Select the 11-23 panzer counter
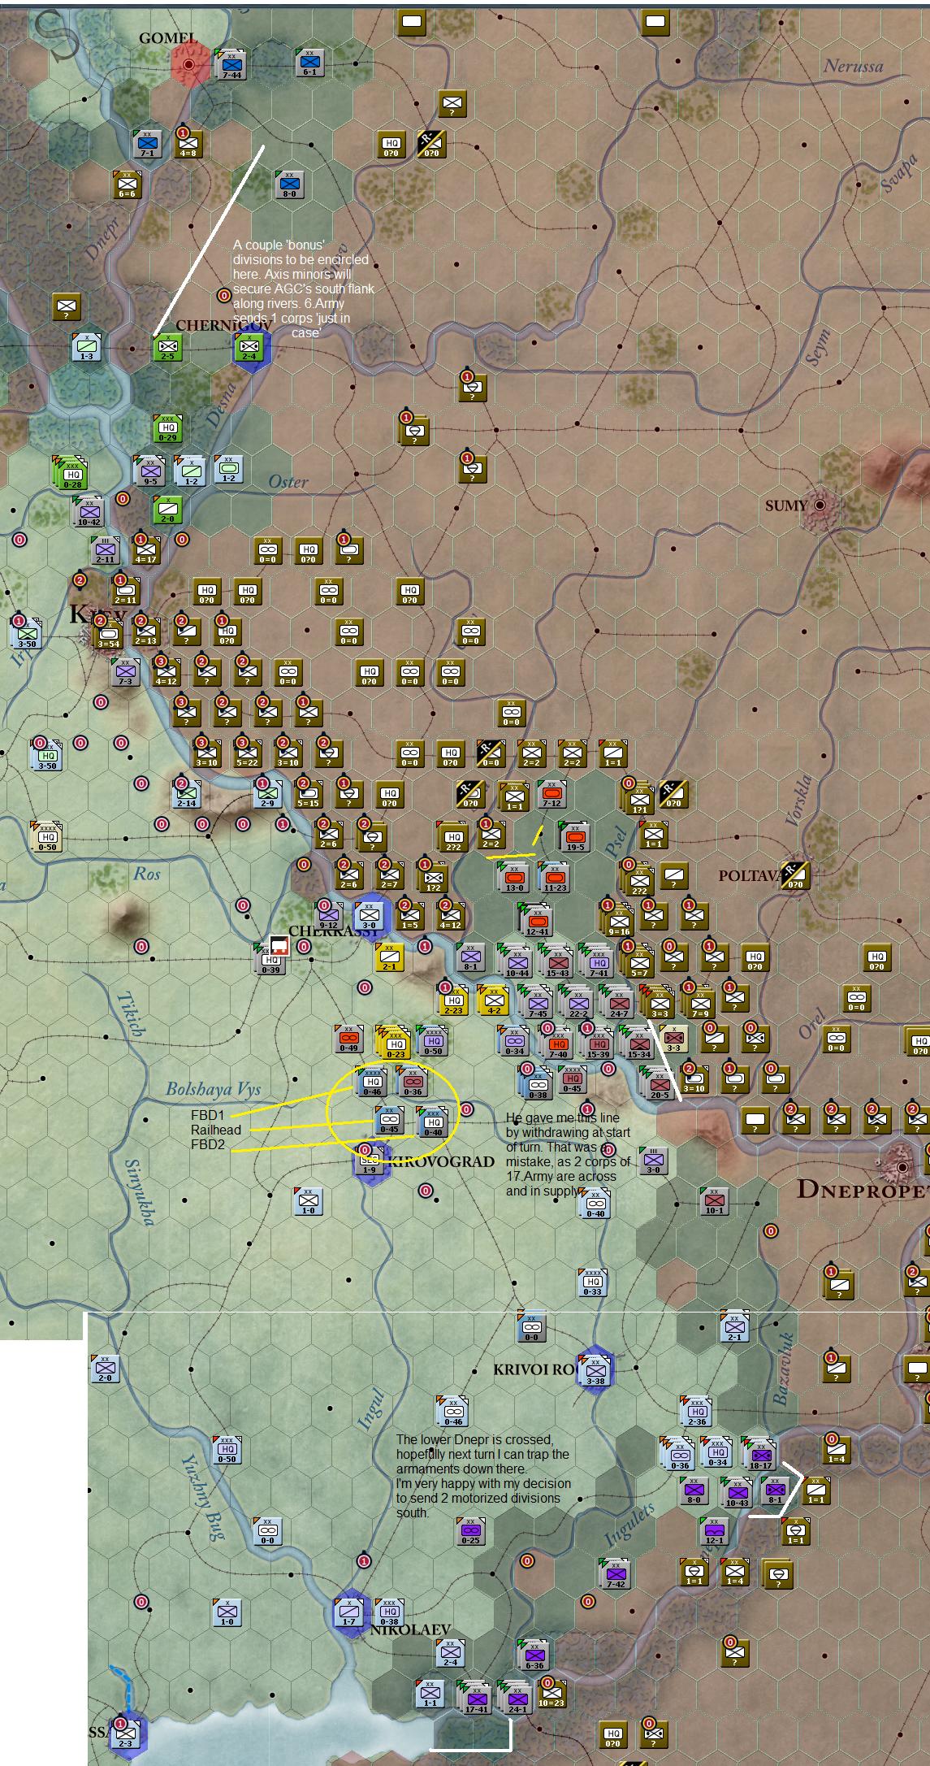This screenshot has width=930, height=1766. tap(554, 878)
